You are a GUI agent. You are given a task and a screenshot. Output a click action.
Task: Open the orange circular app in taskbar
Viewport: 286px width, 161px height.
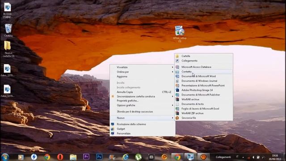click(164, 157)
